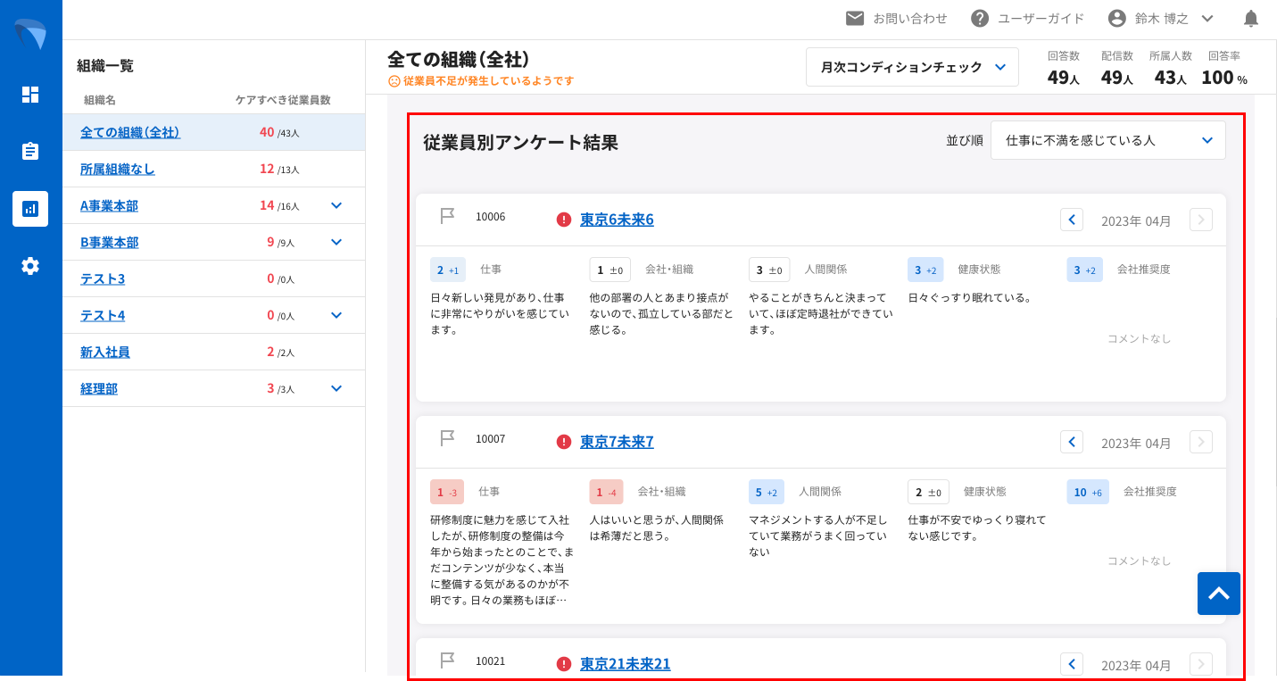The image size is (1277, 681).
Task: Expand the A事業本部 organization row
Action: 336,205
